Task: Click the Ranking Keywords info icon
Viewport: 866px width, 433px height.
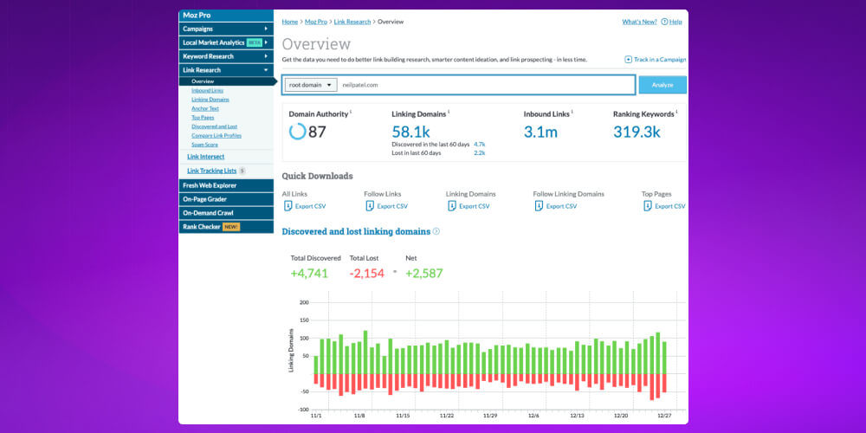Action: tap(676, 112)
